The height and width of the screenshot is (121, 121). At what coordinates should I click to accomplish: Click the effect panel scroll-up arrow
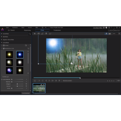[30, 45]
